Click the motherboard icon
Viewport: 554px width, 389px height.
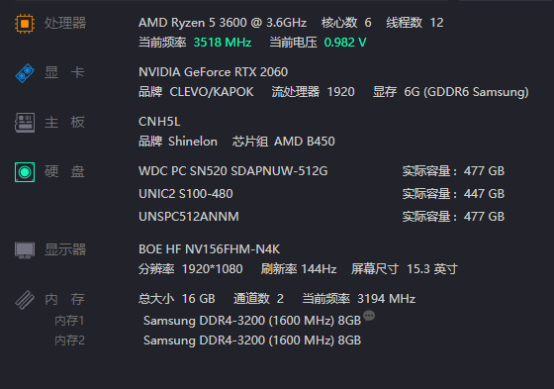pyautogui.click(x=25, y=123)
